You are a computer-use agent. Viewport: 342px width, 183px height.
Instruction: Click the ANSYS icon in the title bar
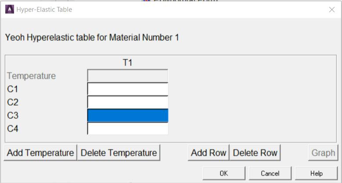coord(9,9)
